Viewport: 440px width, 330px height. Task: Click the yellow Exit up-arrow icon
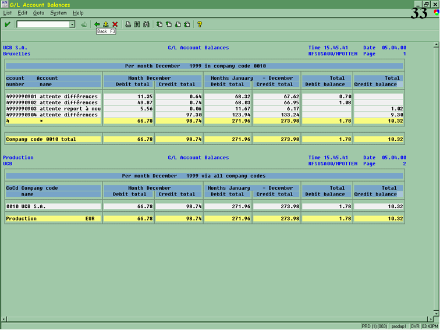106,24
